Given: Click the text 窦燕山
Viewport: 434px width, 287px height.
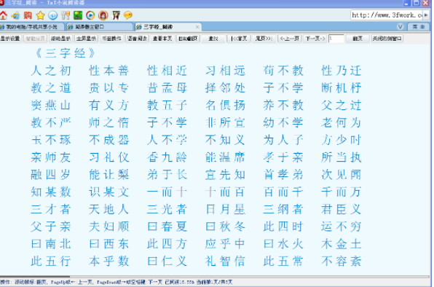Looking at the screenshot, I should coord(51,106).
